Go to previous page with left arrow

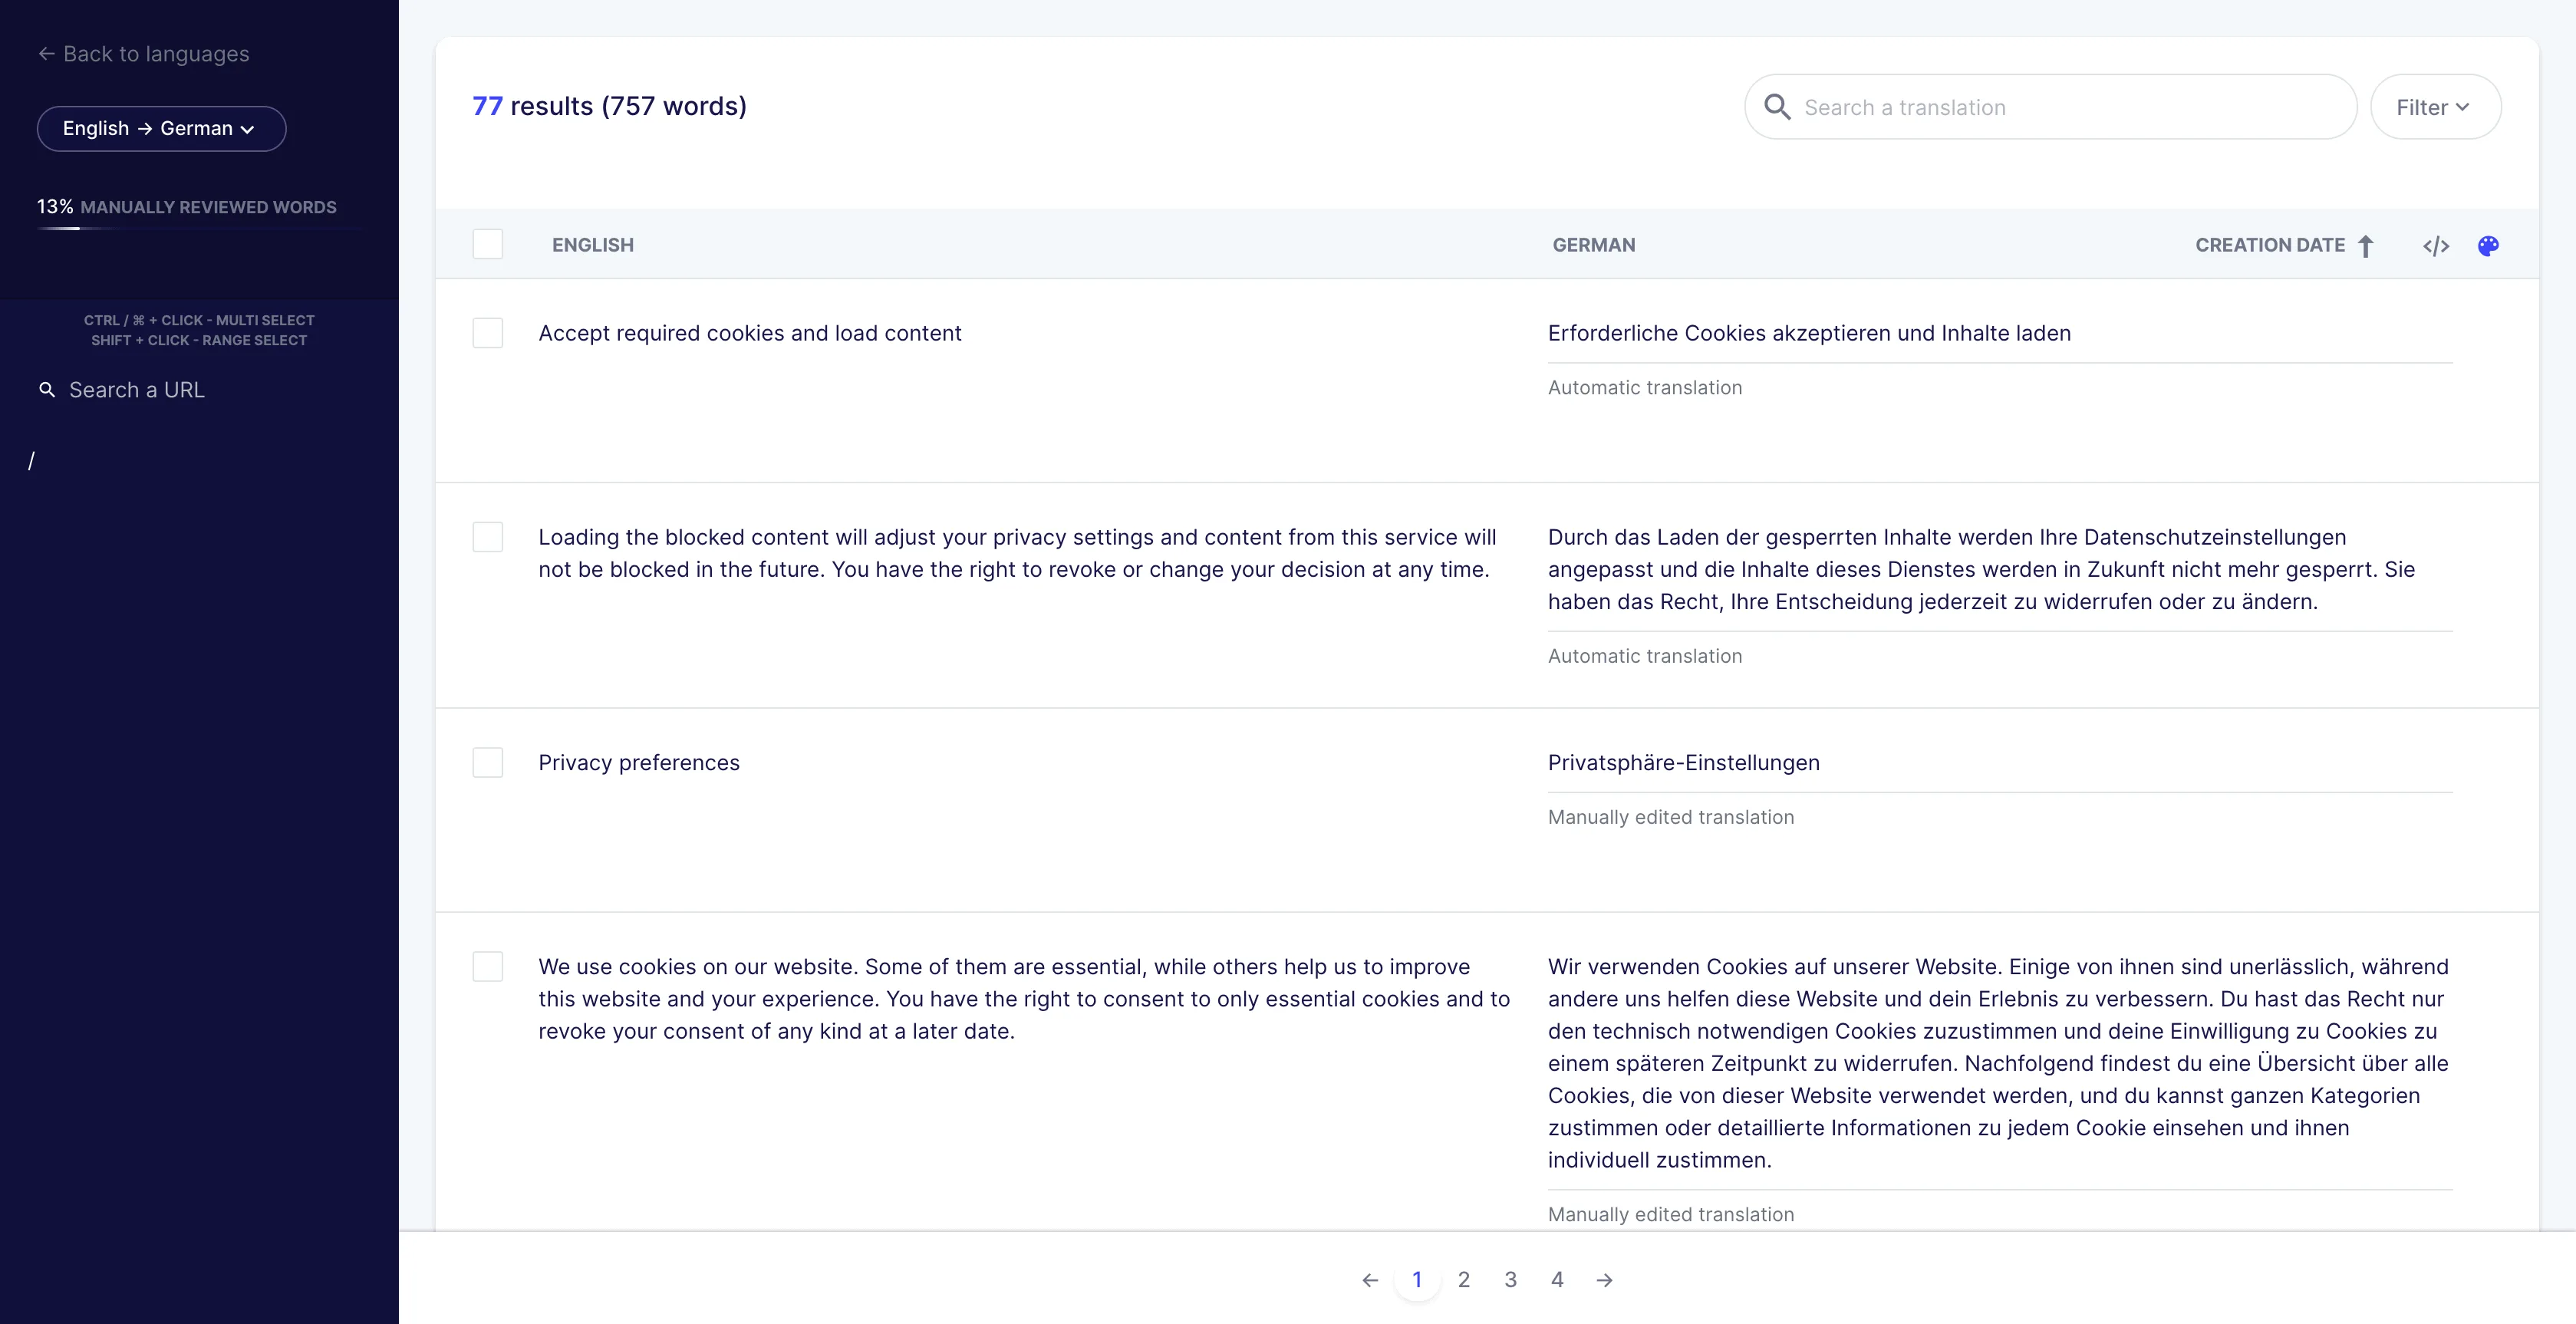(1370, 1280)
